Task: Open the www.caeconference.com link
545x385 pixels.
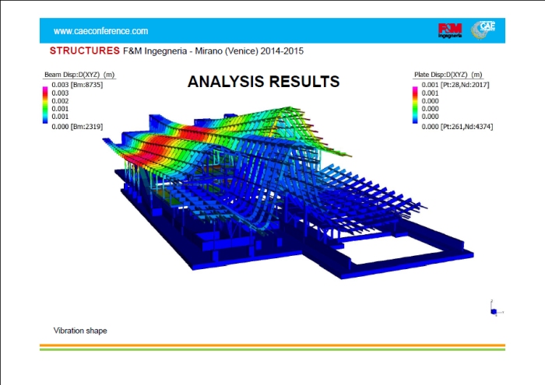Action: (x=100, y=31)
